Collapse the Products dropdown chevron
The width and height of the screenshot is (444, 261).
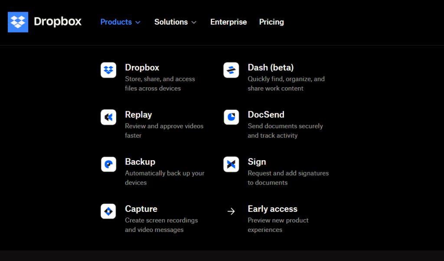click(138, 23)
